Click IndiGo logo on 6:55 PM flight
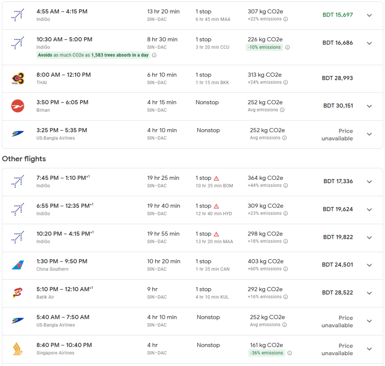Screen dimensions: 385x366 [18, 209]
